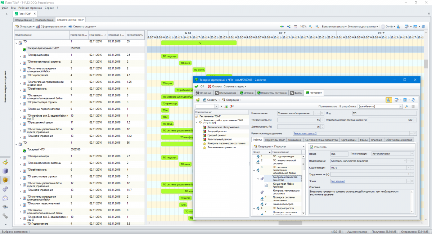Select Капитальный ремонт in the regulations tree

point(219,139)
